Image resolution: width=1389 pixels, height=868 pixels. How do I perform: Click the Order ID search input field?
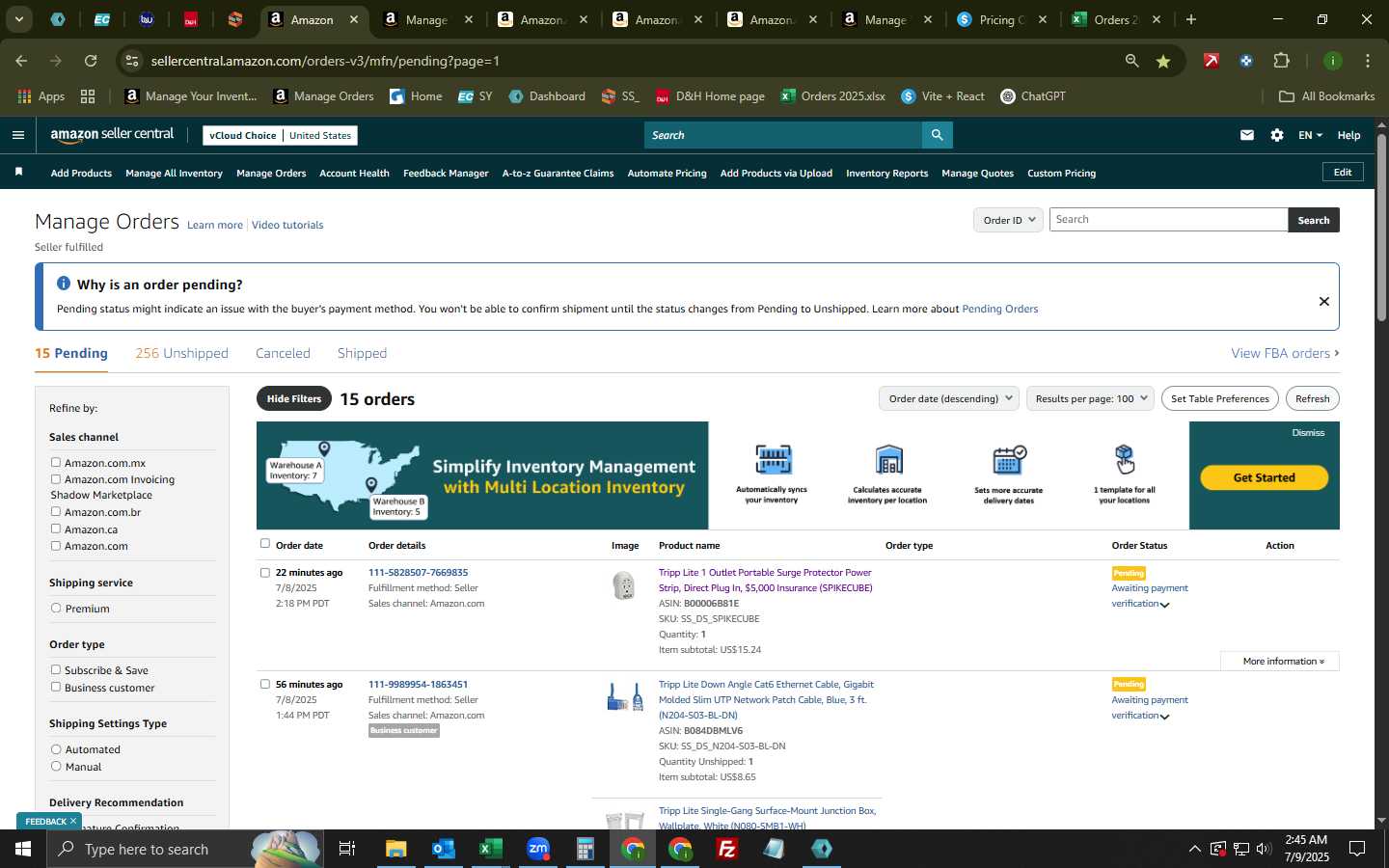click(1168, 220)
